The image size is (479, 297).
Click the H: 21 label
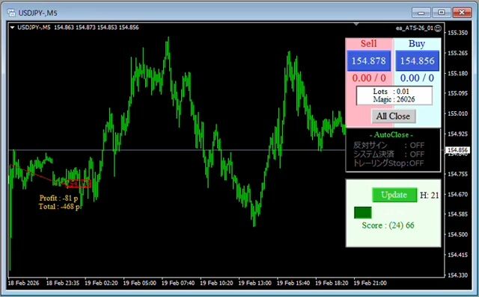pyautogui.click(x=429, y=196)
